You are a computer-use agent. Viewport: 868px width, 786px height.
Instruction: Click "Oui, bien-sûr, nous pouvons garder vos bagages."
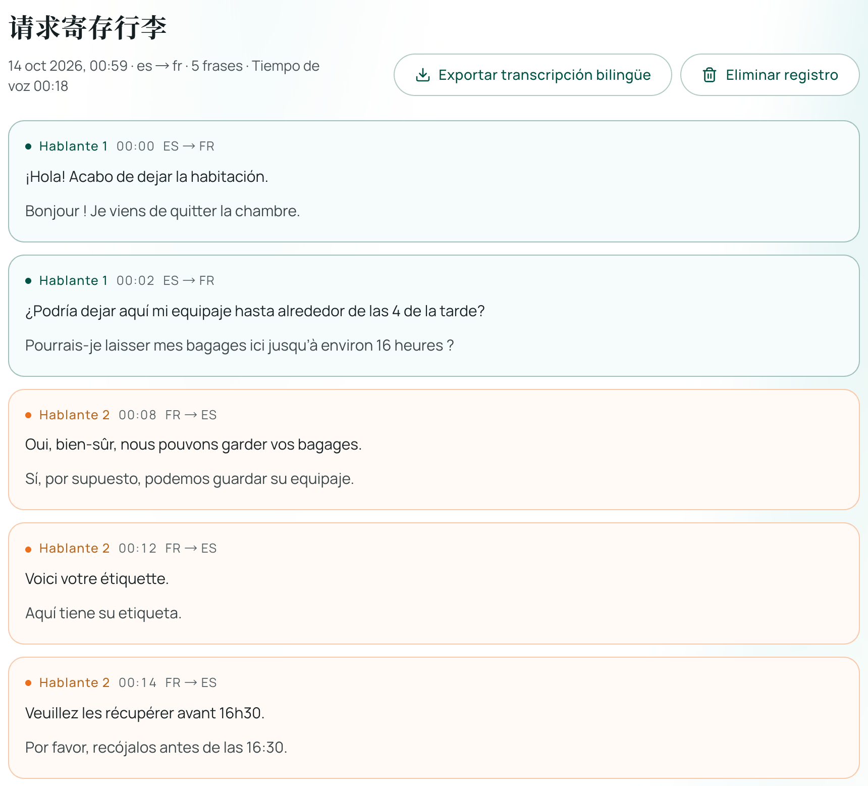[193, 445]
